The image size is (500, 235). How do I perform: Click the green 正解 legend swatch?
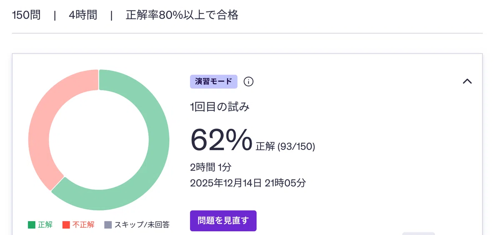(32, 225)
